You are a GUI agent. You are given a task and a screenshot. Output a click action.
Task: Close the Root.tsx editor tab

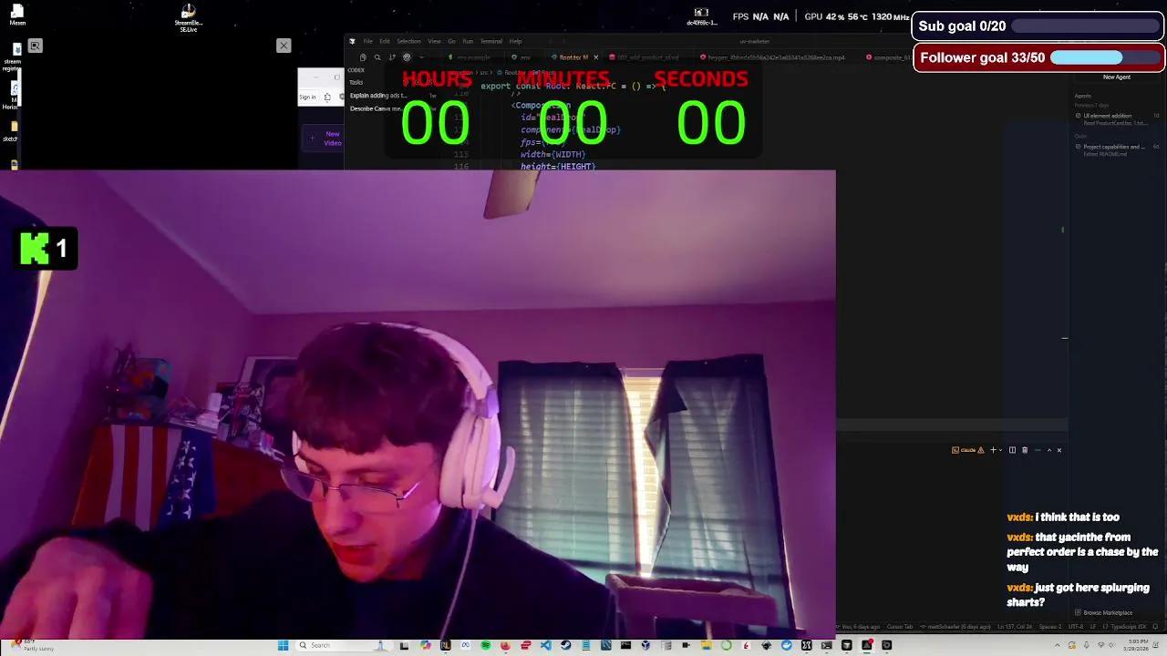[x=596, y=57]
